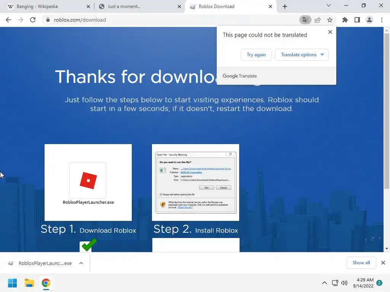
Task: Close the Roblox Download tab
Action: 270,6
